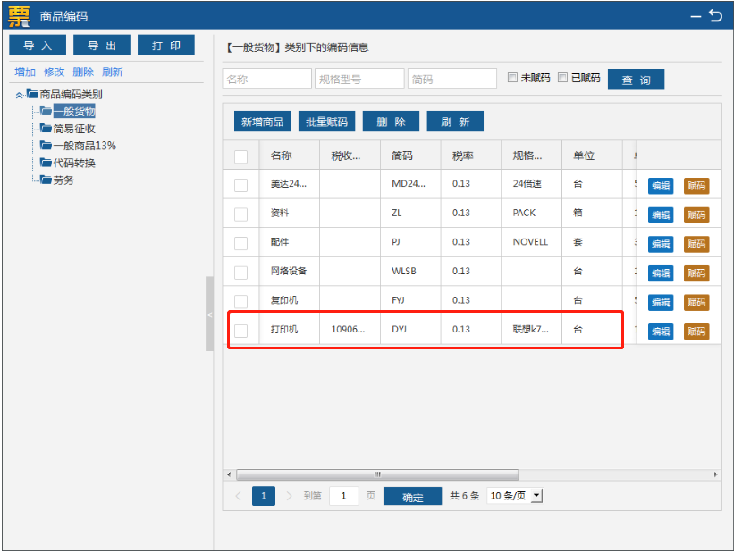Click 赋码 for the 资料 row
Image resolution: width=734 pixels, height=554 pixels.
tap(696, 214)
